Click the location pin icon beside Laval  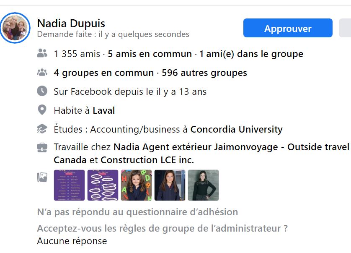42,110
